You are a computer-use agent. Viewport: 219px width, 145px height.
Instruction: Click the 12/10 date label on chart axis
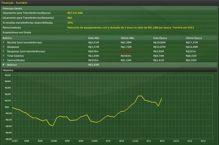tap(135, 141)
